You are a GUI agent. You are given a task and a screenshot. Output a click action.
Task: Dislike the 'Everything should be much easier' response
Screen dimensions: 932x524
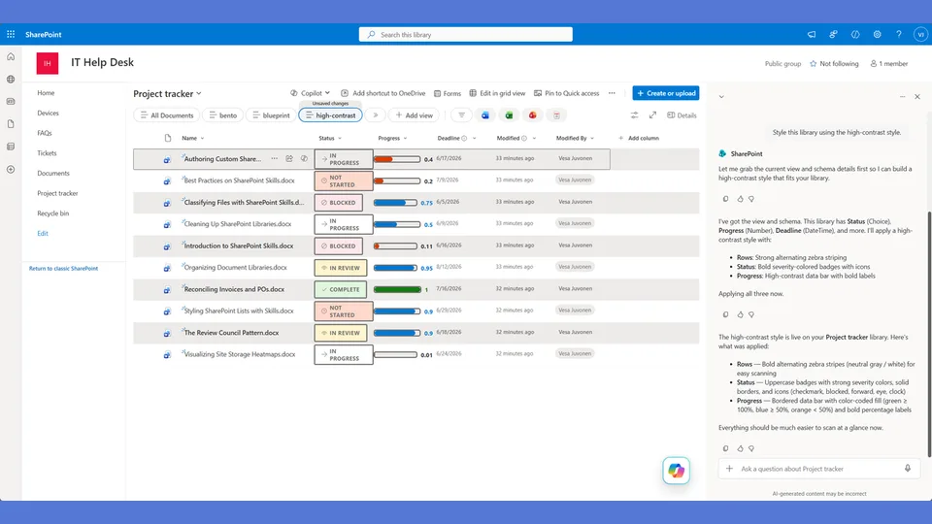point(751,448)
